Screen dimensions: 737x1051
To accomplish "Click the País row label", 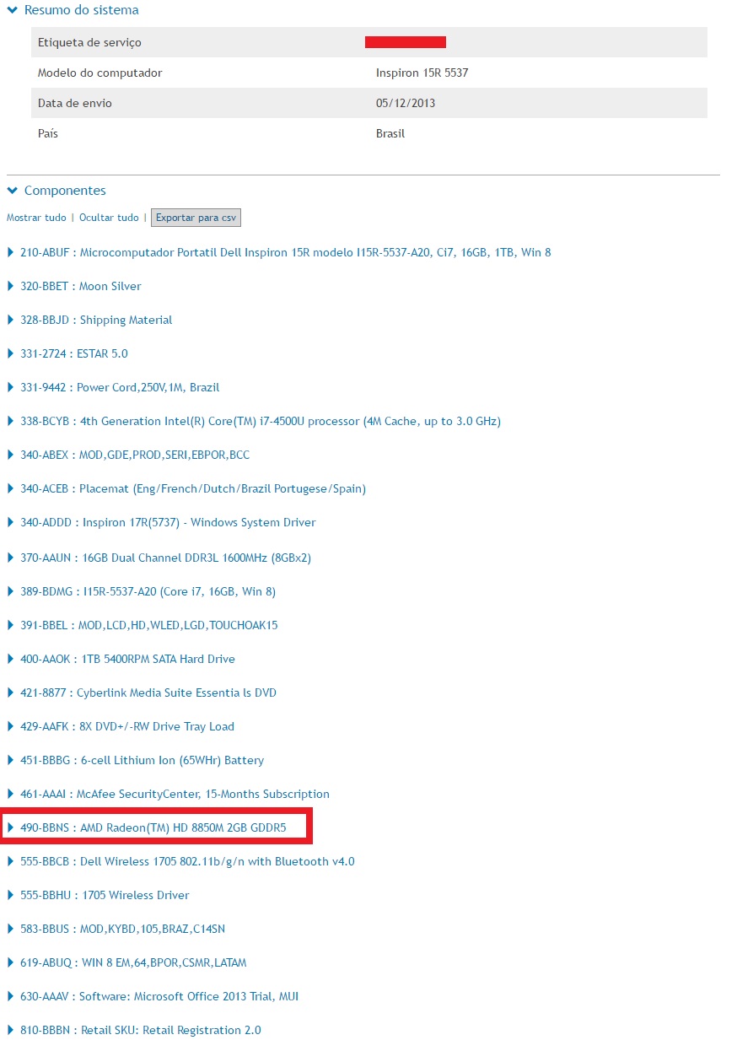I will pyautogui.click(x=48, y=133).
